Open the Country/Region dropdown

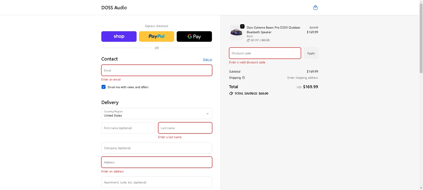click(157, 114)
